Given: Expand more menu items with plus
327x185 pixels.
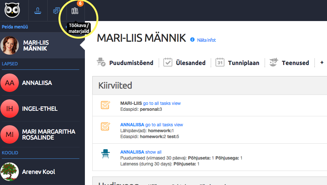Looking at the screenshot, I should pos(322,63).
